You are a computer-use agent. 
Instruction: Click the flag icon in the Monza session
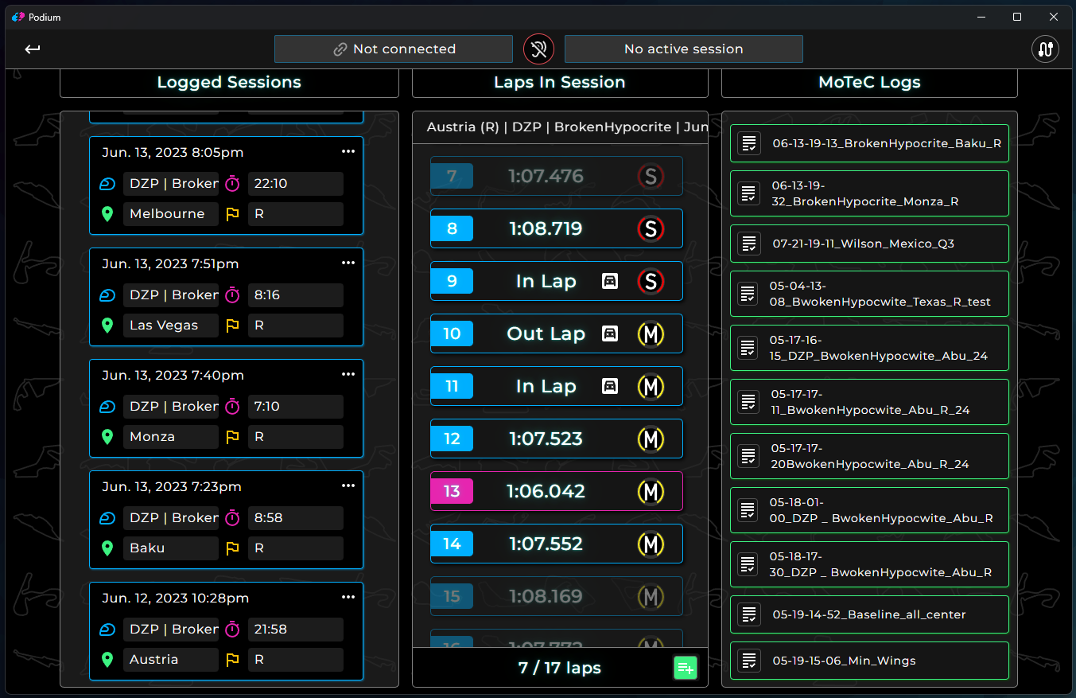232,437
